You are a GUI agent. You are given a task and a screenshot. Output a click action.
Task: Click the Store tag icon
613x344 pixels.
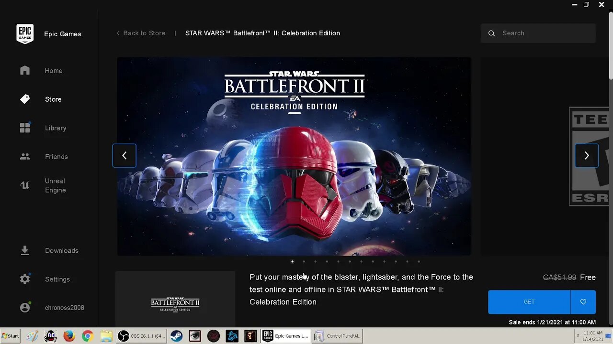25,99
